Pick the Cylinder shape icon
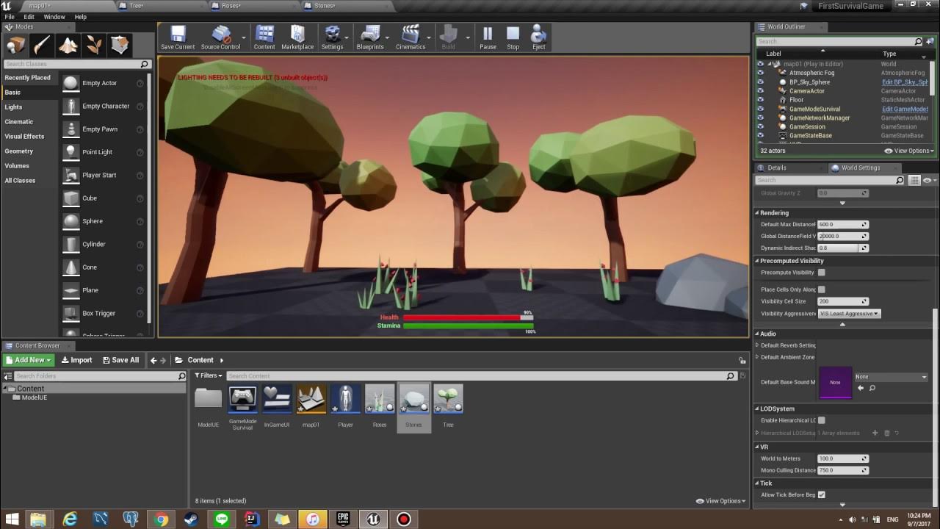 tap(70, 244)
